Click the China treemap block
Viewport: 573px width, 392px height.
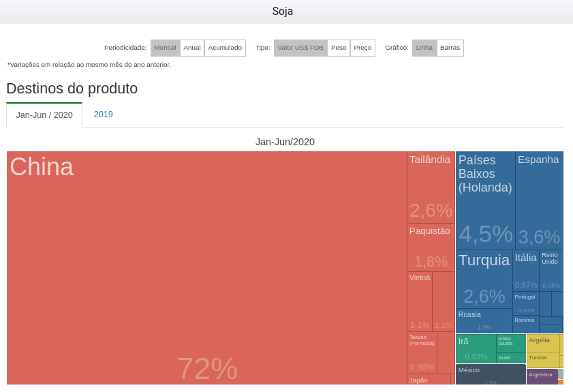pyautogui.click(x=206, y=267)
